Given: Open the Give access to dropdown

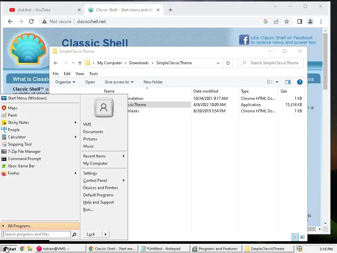Looking at the screenshot, I should click(x=119, y=82).
